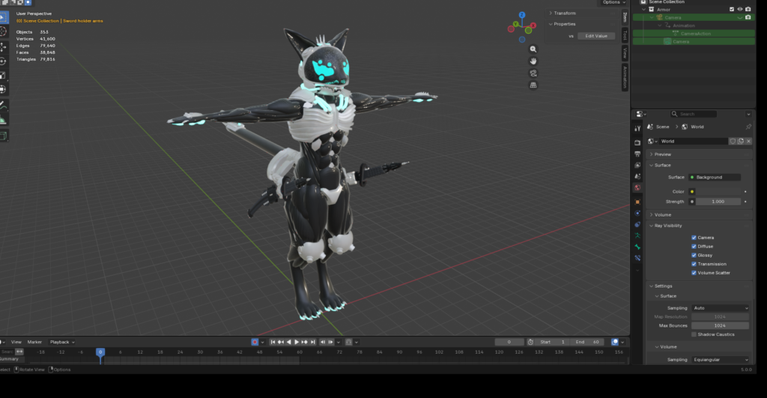
Task: Open the Playback menu in timeline
Action: pyautogui.click(x=62, y=343)
